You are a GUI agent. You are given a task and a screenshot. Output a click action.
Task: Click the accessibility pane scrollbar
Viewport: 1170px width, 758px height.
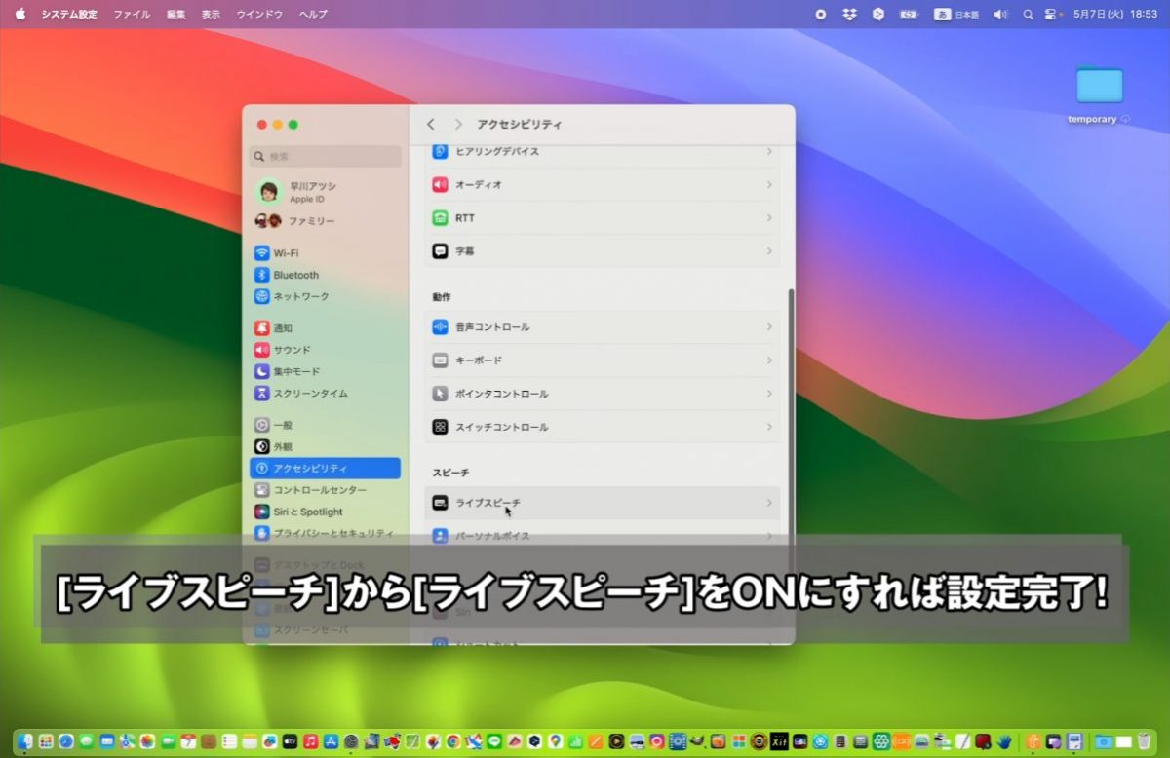click(791, 419)
